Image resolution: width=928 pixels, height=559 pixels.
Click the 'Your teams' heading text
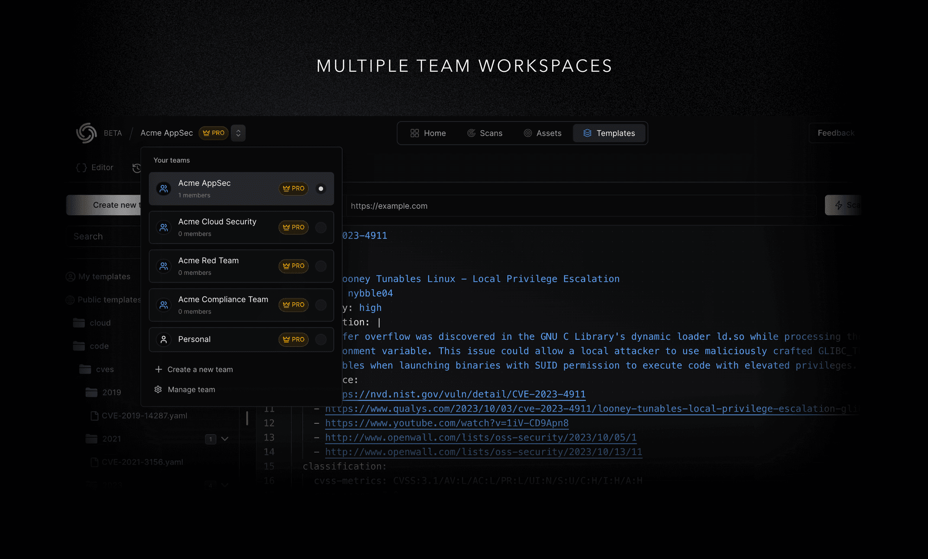pos(172,160)
